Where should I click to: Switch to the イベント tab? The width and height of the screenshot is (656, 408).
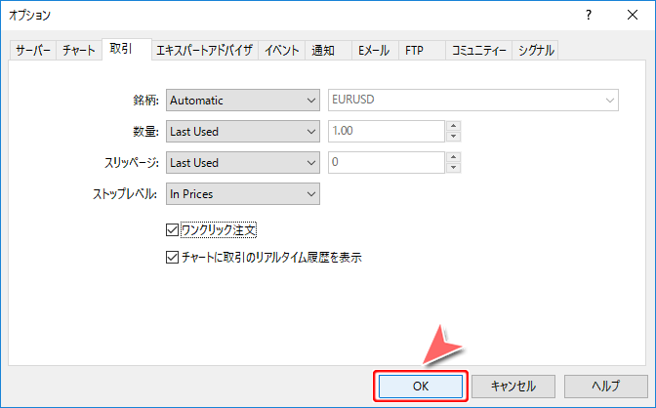pyautogui.click(x=281, y=51)
